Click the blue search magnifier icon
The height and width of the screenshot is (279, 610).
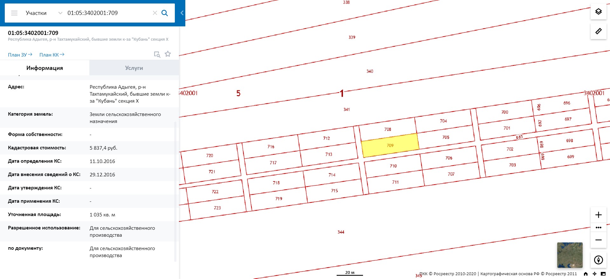[x=165, y=13]
